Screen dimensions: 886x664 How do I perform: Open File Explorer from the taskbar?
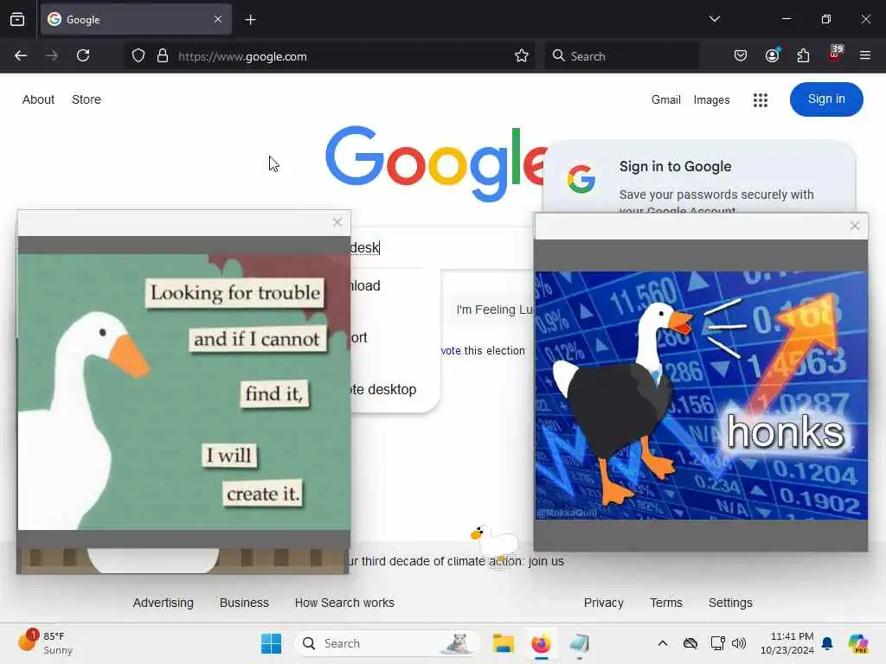(503, 643)
